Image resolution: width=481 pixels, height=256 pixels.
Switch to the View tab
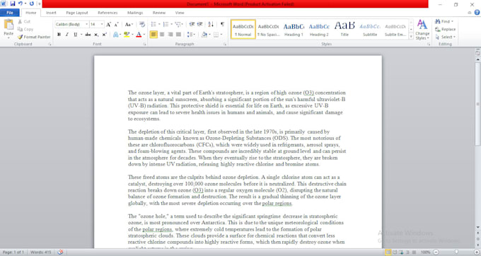pyautogui.click(x=180, y=13)
